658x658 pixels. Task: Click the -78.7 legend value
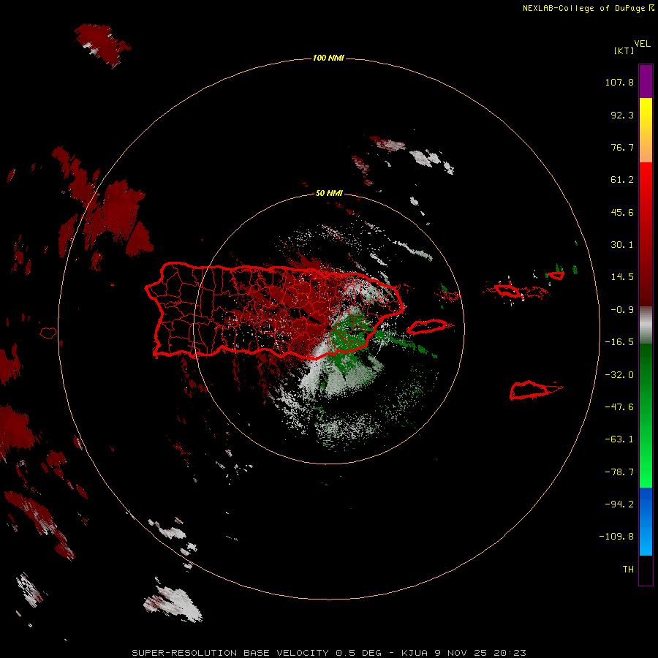(619, 472)
